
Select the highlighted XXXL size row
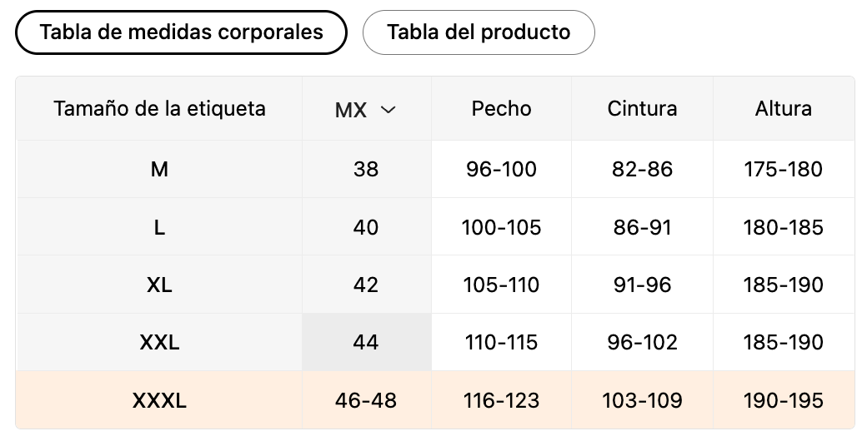tap(159, 400)
